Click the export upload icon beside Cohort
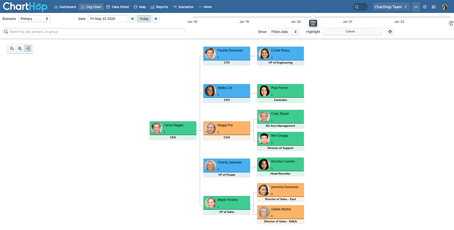 (x=390, y=32)
